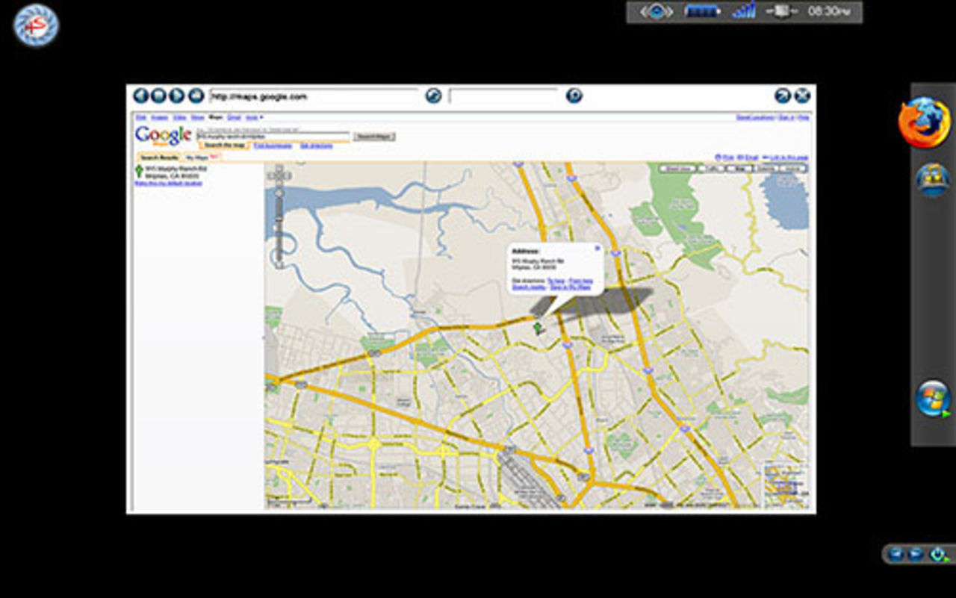Image resolution: width=956 pixels, height=598 pixels.
Task: Click the browser back arrow button
Action: click(x=140, y=96)
